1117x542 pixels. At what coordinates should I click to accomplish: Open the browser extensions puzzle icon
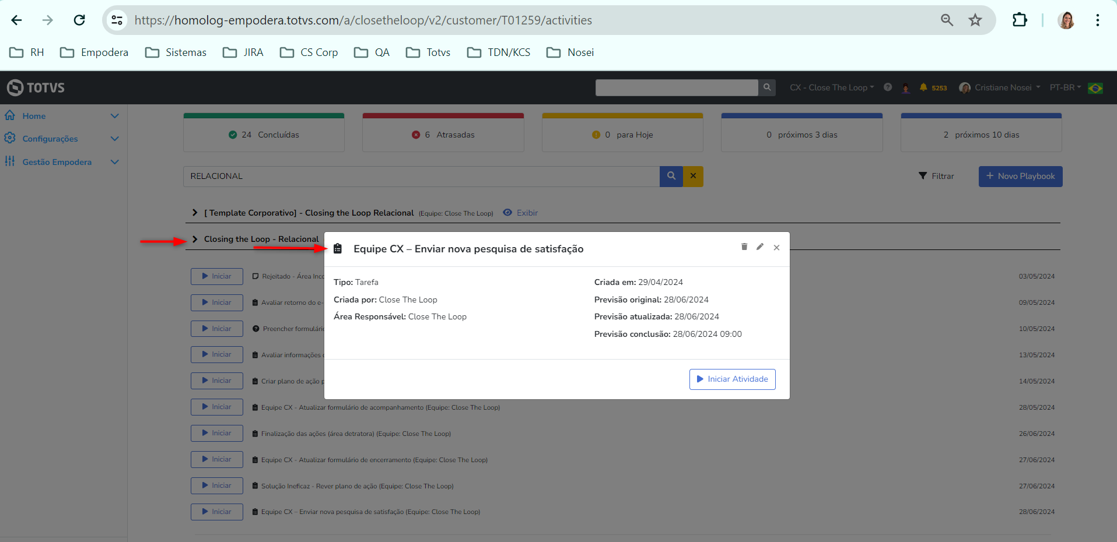click(1020, 20)
